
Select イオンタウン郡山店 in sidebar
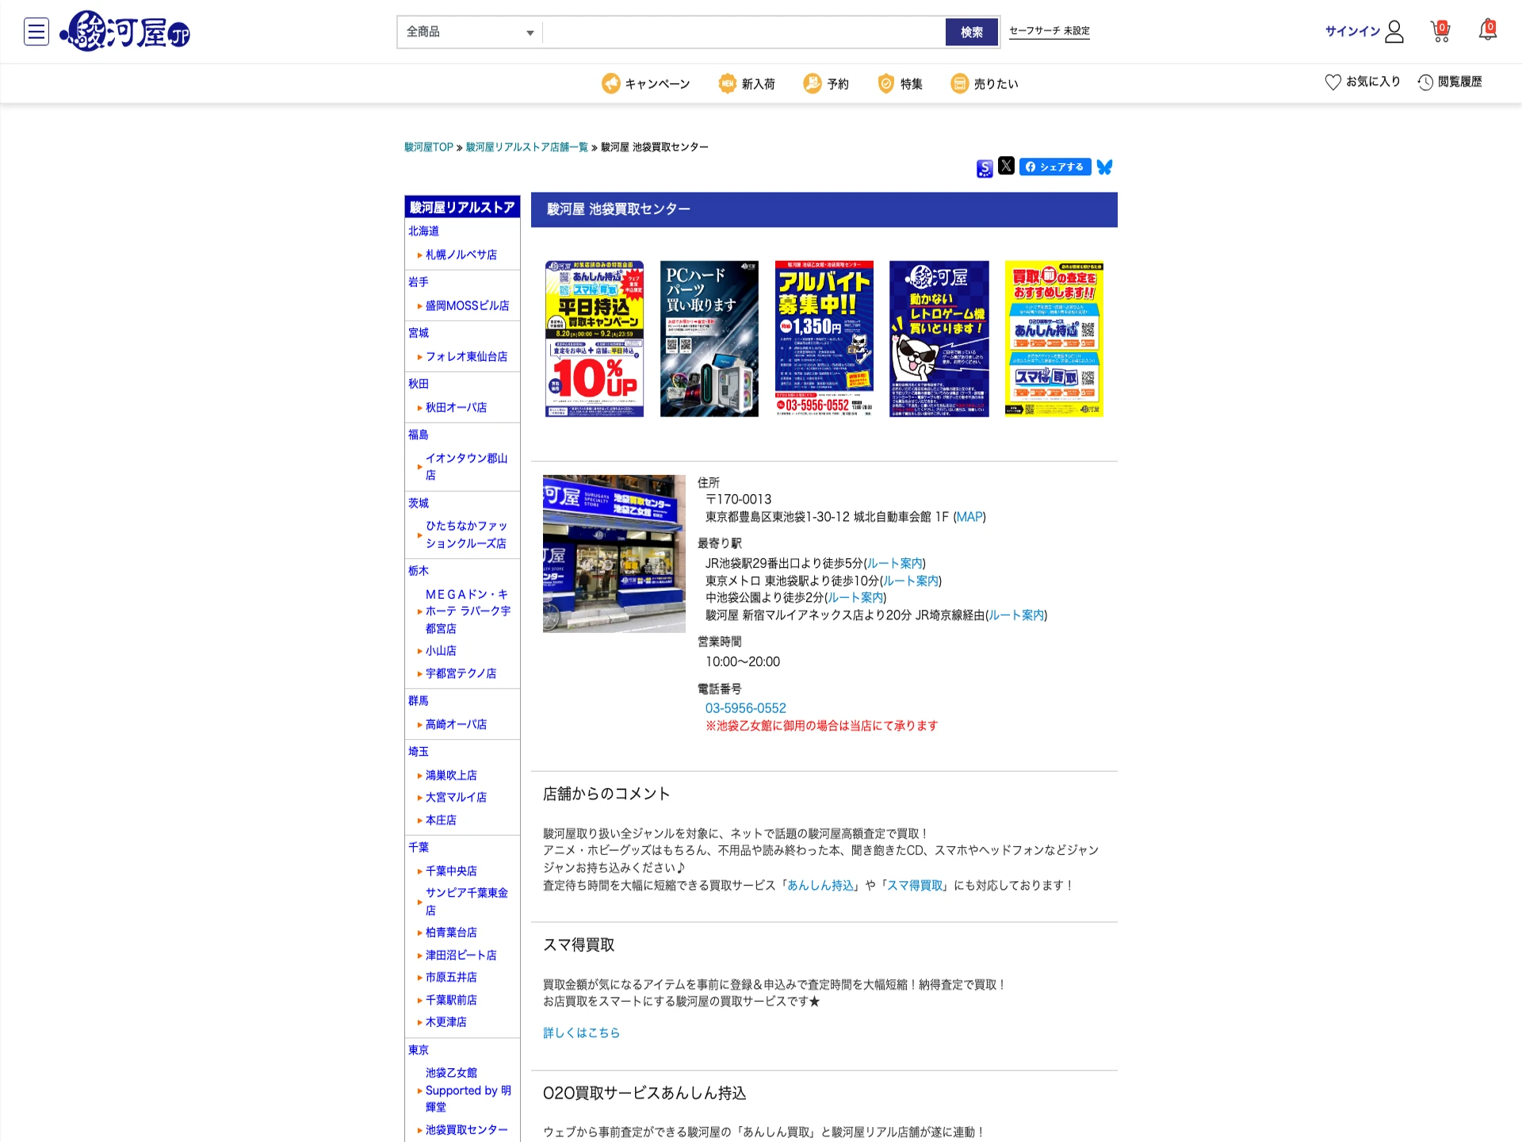(467, 466)
